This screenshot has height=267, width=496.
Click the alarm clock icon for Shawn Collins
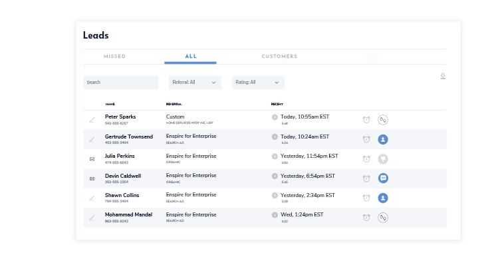click(x=366, y=198)
